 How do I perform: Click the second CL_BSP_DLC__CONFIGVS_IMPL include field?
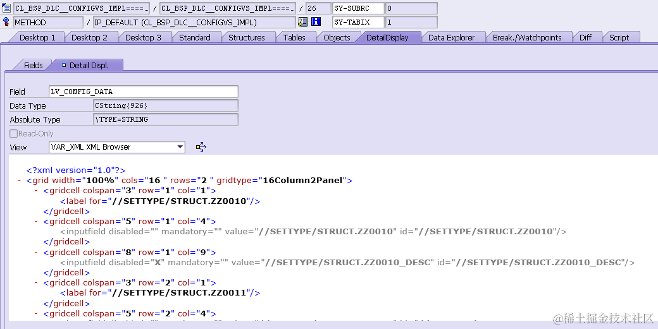coord(227,8)
